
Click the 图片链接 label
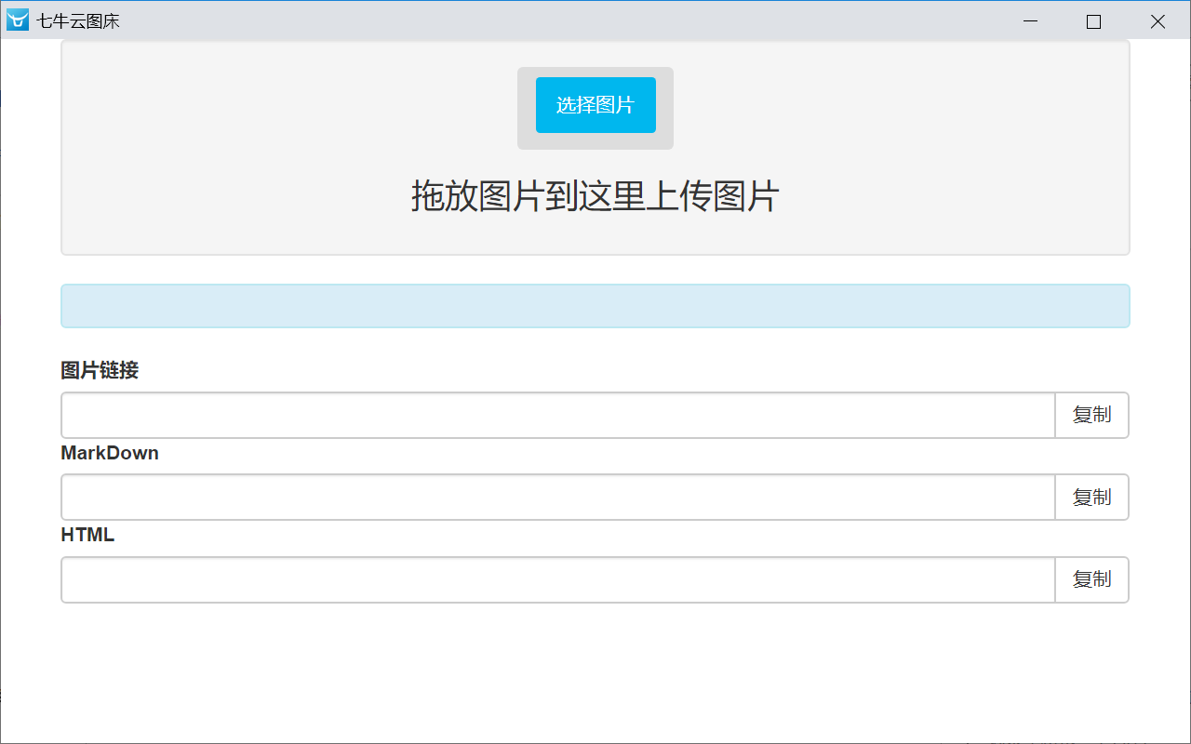(100, 370)
